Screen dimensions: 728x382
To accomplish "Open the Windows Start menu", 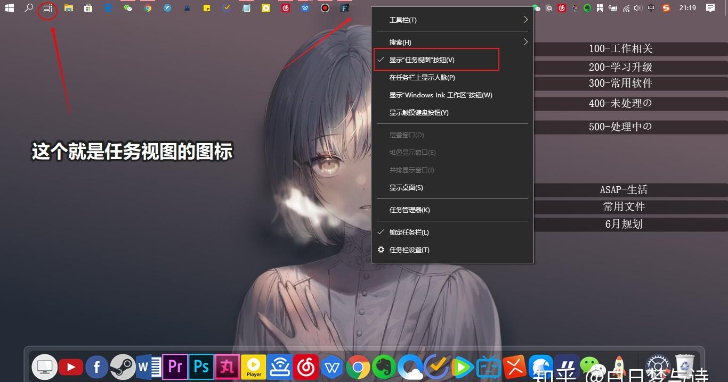I will (x=9, y=8).
